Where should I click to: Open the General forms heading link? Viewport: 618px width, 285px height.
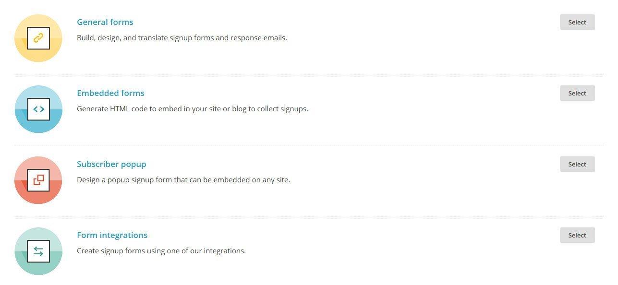point(105,22)
